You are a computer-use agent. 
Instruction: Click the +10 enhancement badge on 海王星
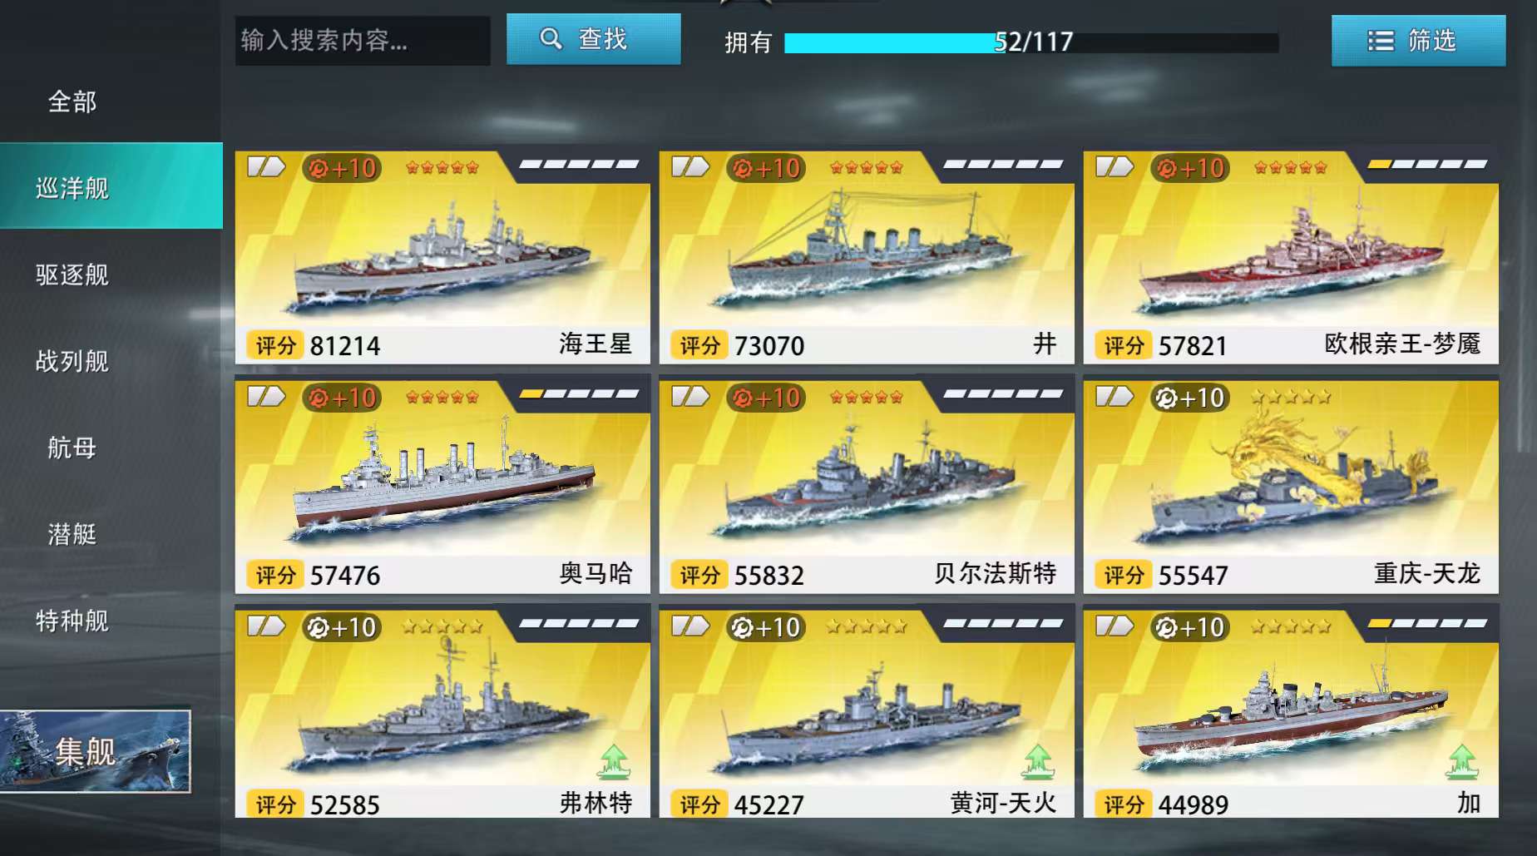(342, 169)
